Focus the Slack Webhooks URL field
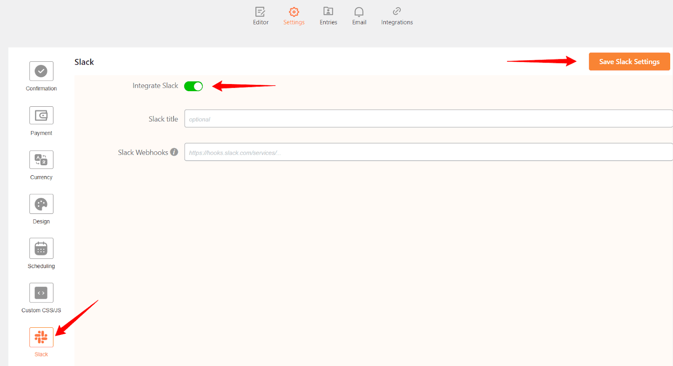This screenshot has width=673, height=366. (x=428, y=152)
